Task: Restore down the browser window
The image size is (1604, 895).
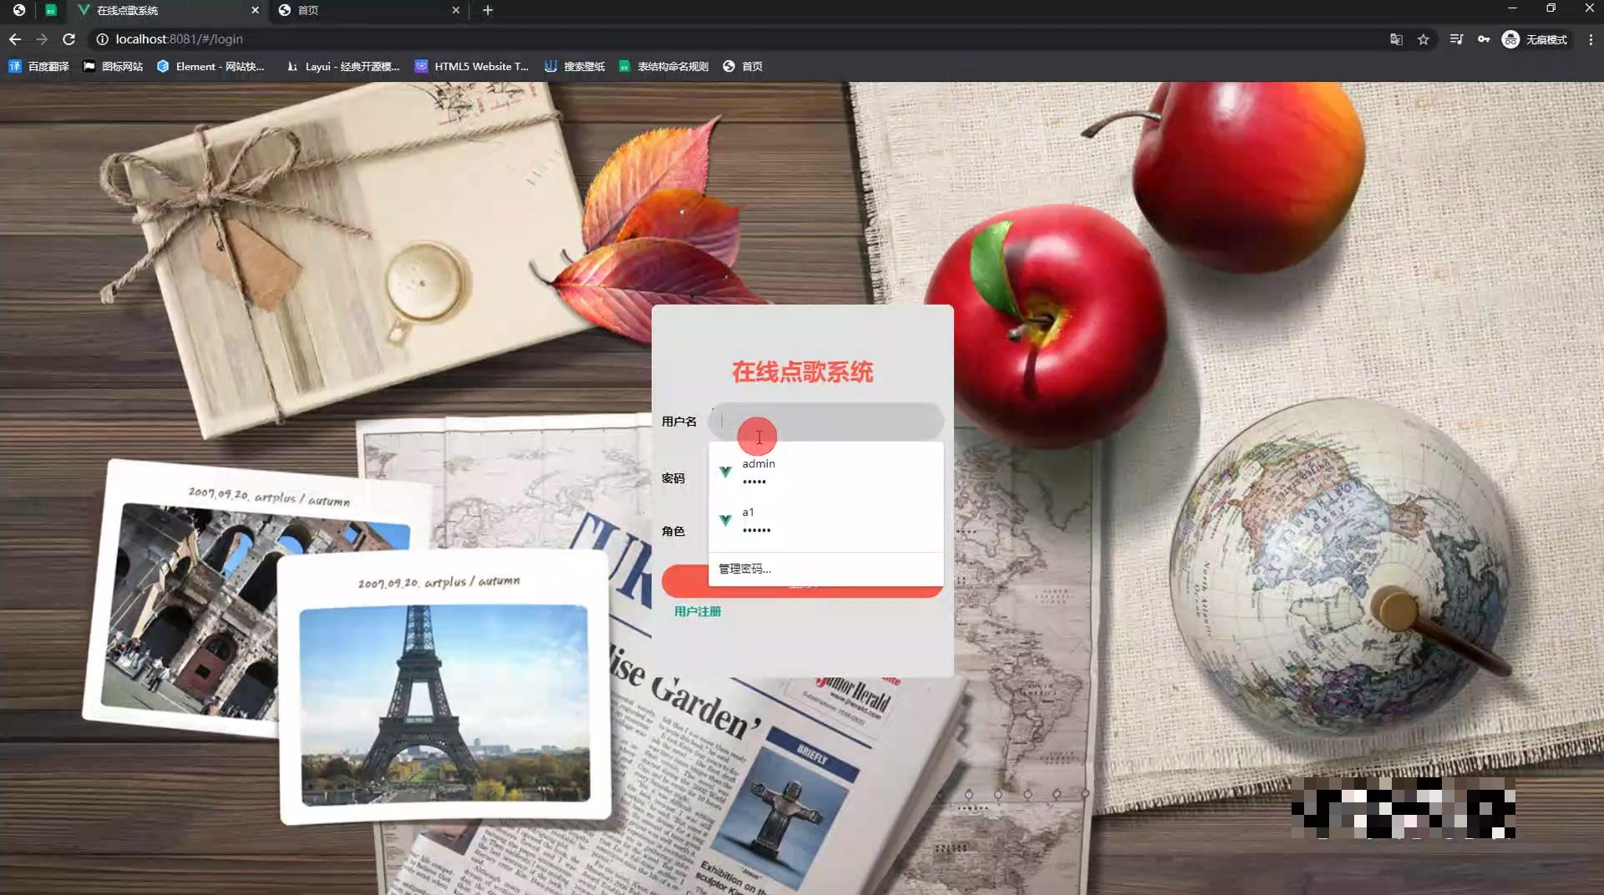Action: (1551, 8)
